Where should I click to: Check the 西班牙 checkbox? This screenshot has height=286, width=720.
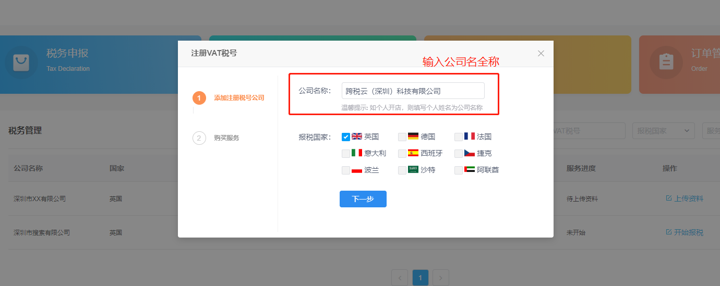402,154
